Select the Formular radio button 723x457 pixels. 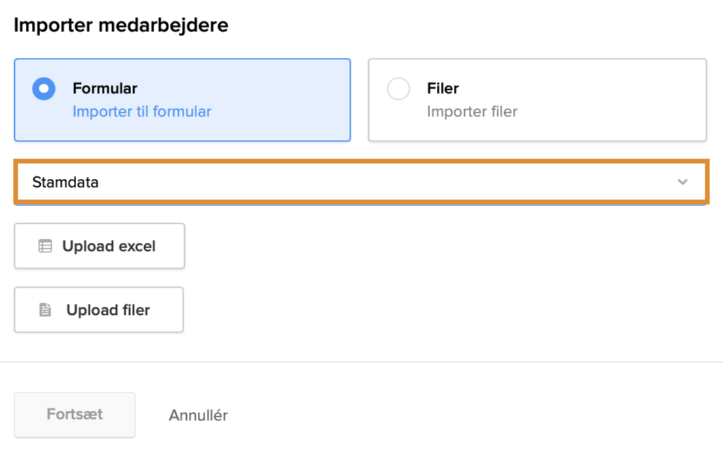(x=44, y=88)
